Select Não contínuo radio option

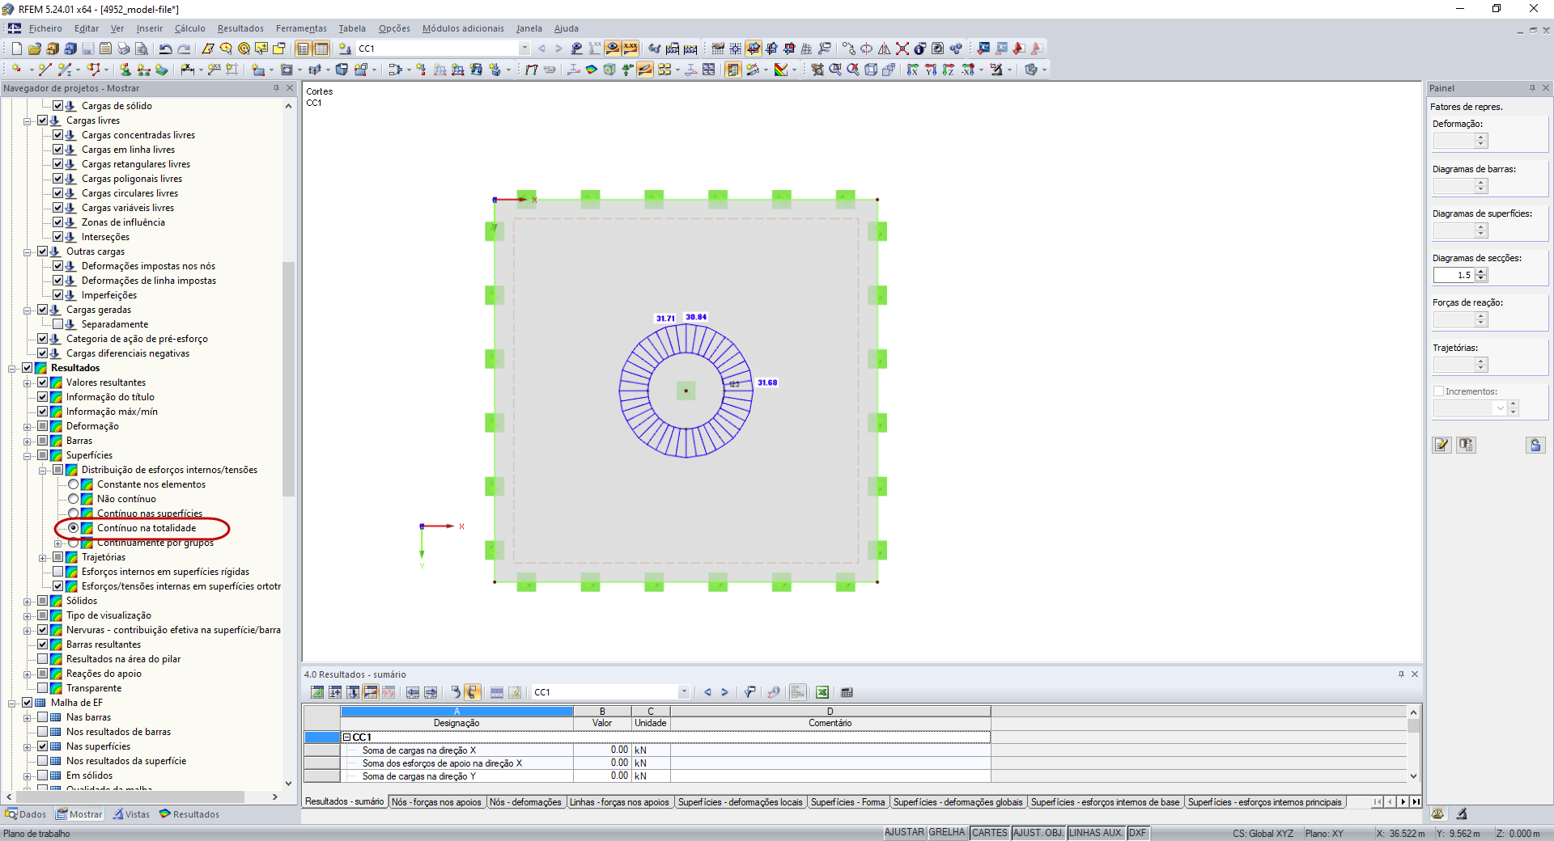coord(73,499)
